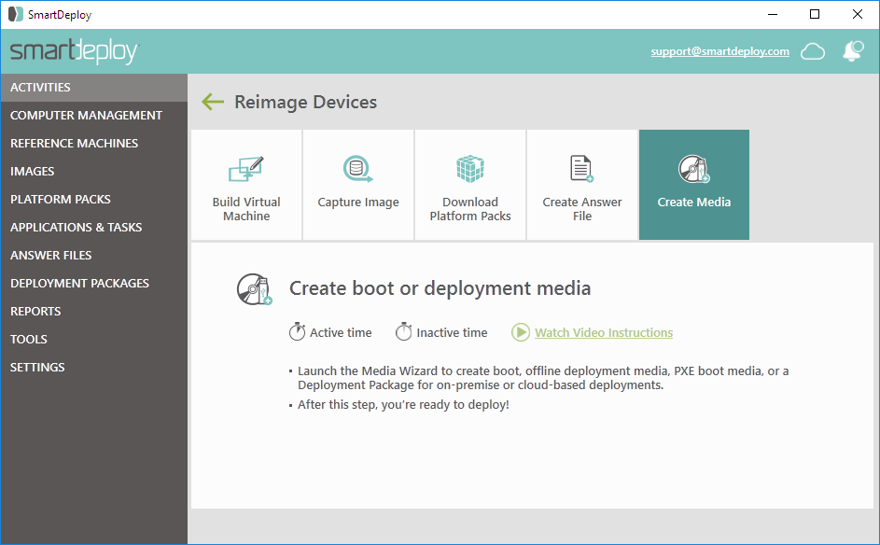
Task: Click the large boot media disc icon
Action: click(254, 289)
